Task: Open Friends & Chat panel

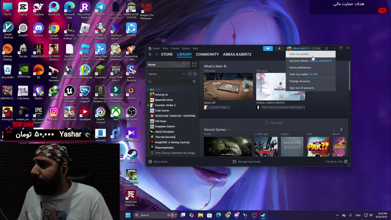Action: [x=336, y=162]
